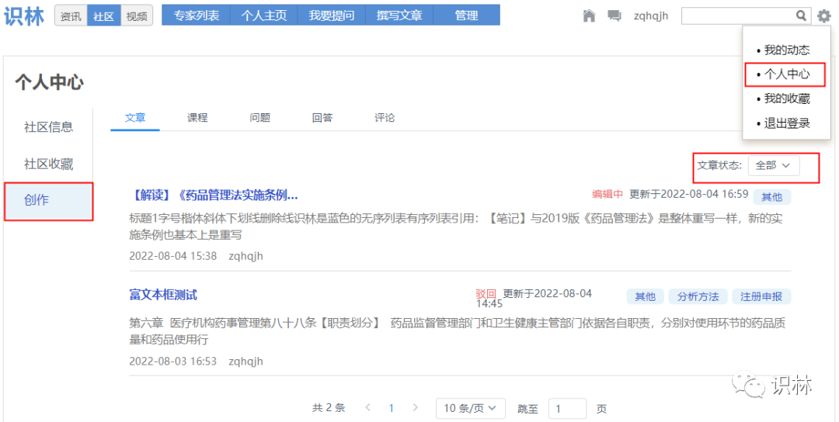The height and width of the screenshot is (422, 839).
Task: Switch to 社区 section
Action: coord(104,16)
